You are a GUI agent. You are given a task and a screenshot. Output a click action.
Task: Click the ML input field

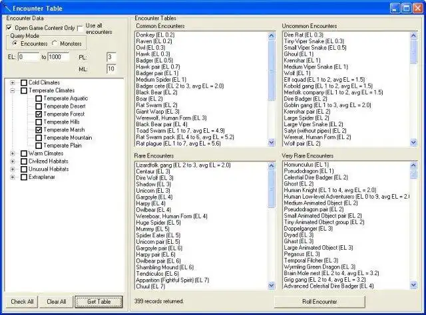[x=111, y=69]
